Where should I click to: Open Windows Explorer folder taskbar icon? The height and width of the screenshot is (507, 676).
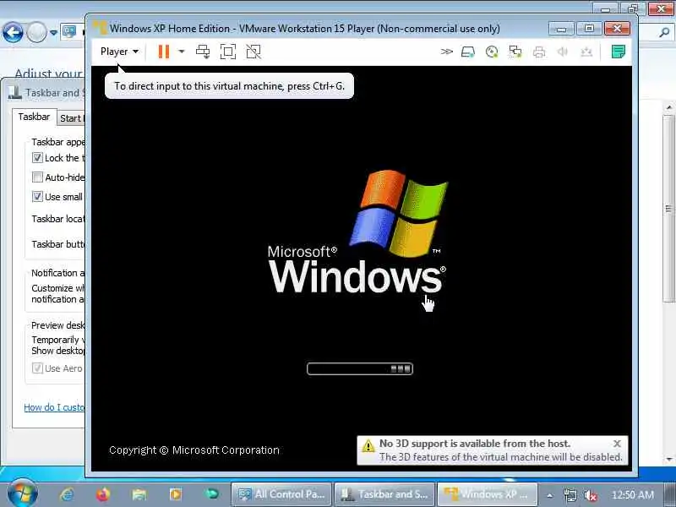(139, 494)
